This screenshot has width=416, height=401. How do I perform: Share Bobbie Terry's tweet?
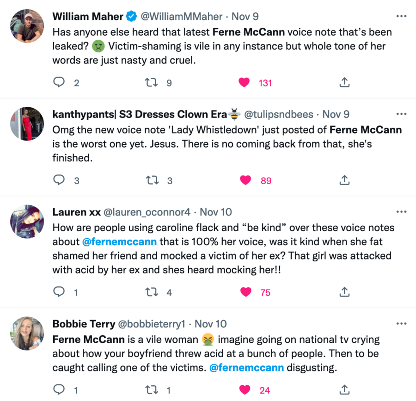pos(344,390)
